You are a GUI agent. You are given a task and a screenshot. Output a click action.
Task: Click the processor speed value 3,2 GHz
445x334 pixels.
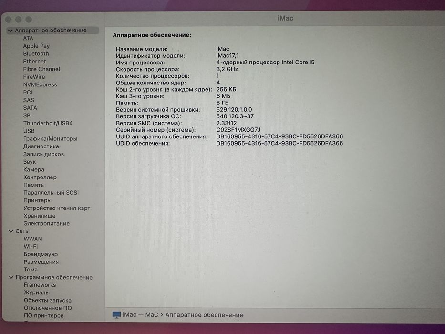pos(227,69)
